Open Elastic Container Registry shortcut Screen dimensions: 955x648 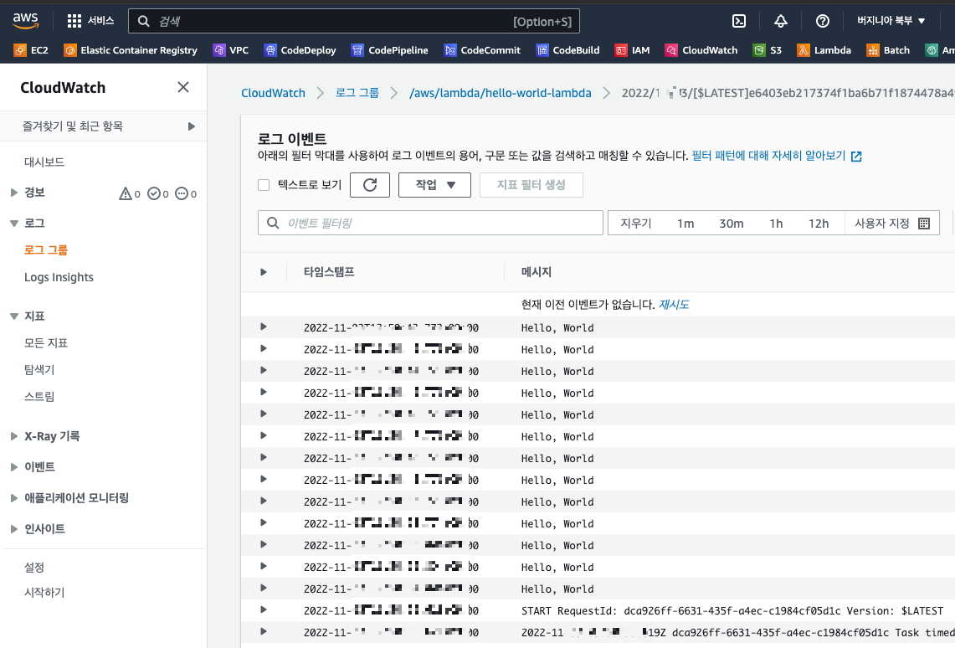pos(131,50)
